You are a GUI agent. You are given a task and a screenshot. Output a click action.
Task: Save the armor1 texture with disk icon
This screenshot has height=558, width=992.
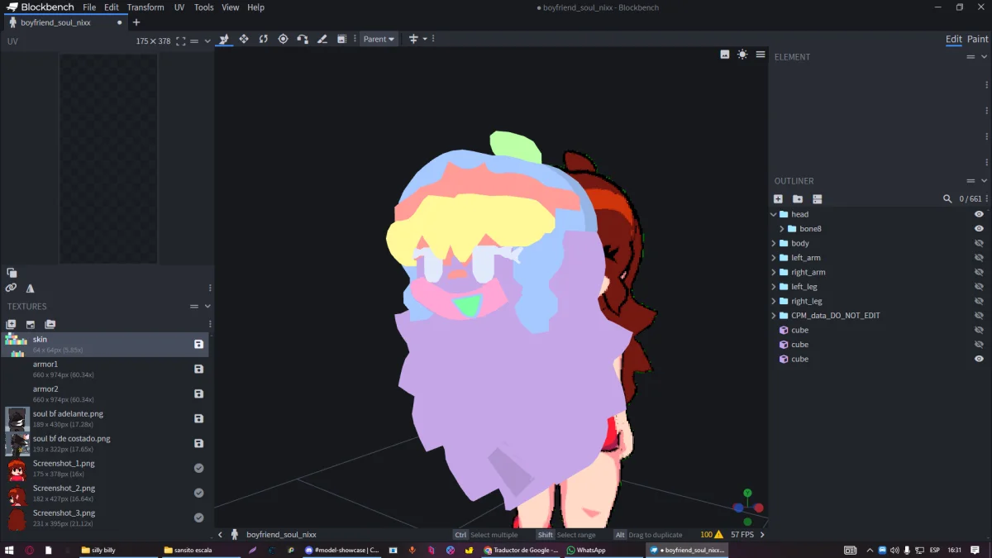[x=198, y=370]
